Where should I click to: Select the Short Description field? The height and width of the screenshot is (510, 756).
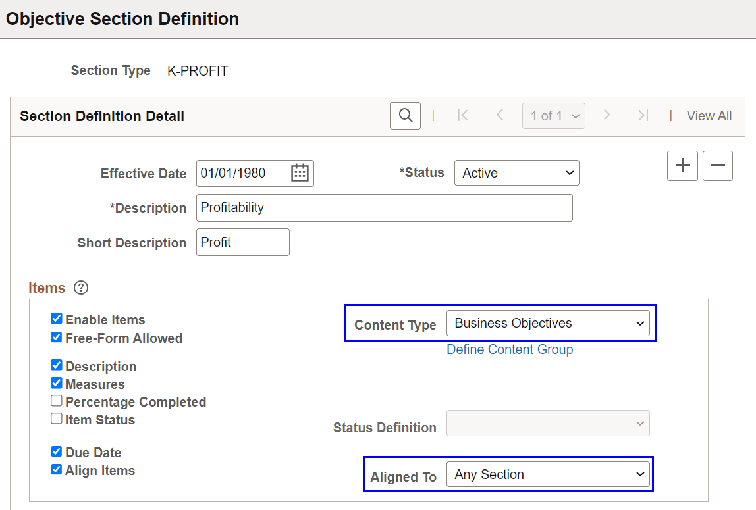[242, 242]
